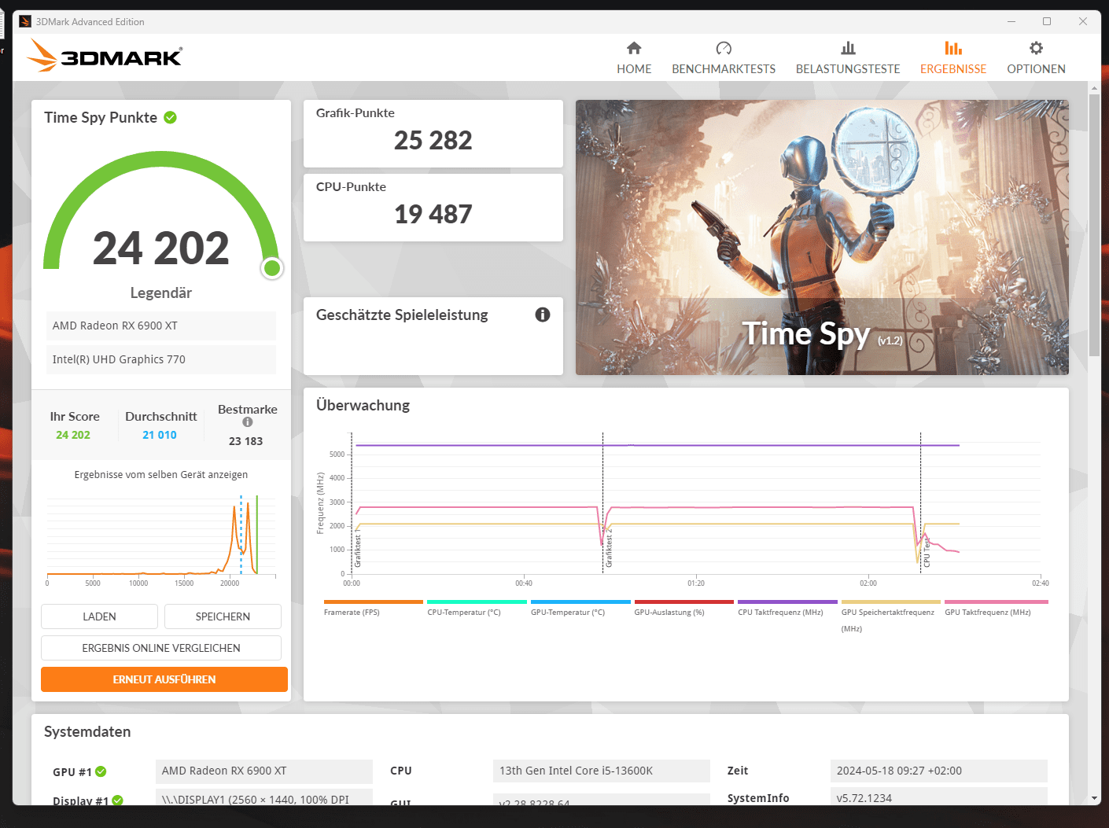Go to the HOME tab
The width and height of the screenshot is (1109, 828).
[x=634, y=58]
